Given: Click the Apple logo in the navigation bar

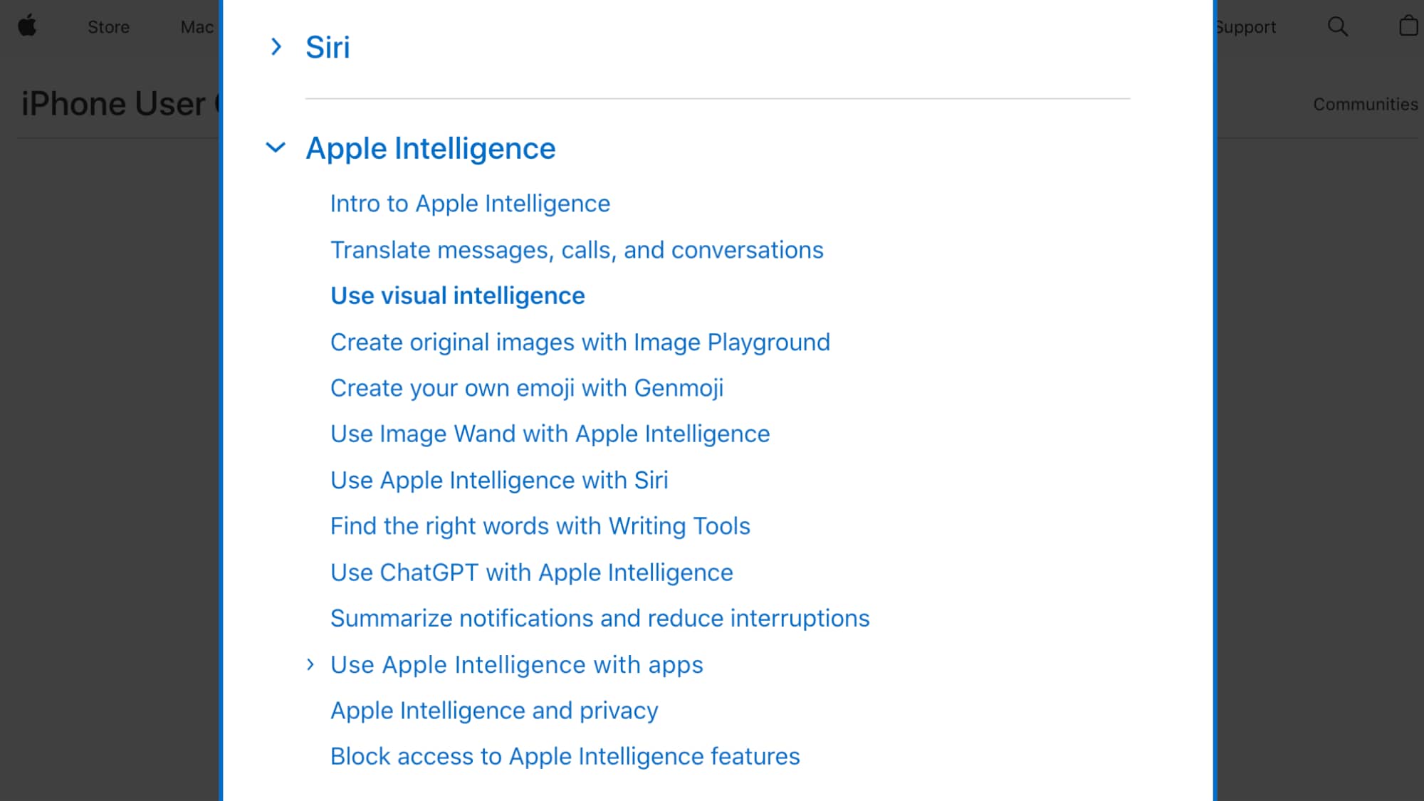Looking at the screenshot, I should tap(28, 26).
